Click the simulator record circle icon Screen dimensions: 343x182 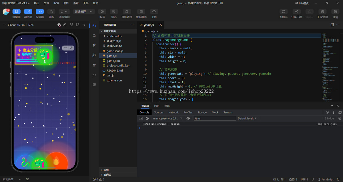[x=65, y=25]
